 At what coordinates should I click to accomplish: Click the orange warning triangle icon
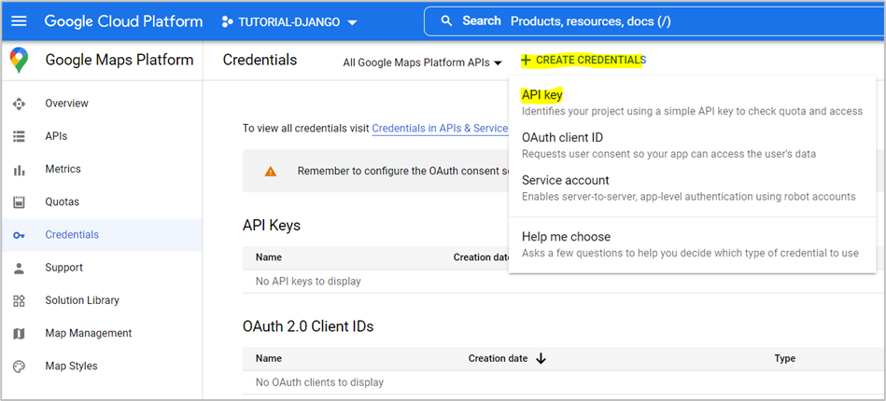click(271, 172)
